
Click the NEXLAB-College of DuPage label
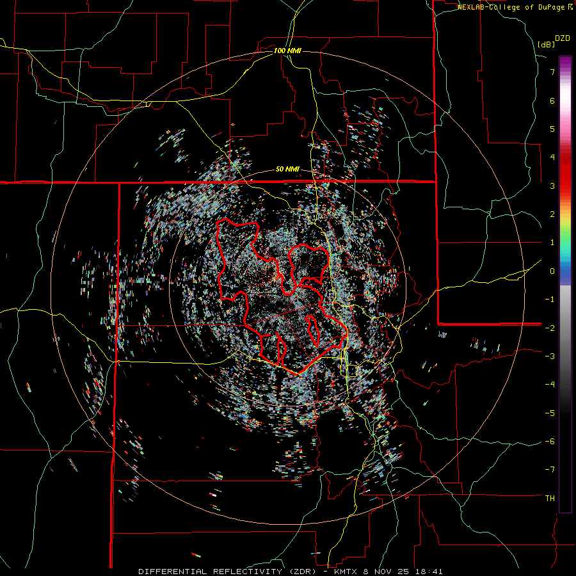pyautogui.click(x=515, y=7)
